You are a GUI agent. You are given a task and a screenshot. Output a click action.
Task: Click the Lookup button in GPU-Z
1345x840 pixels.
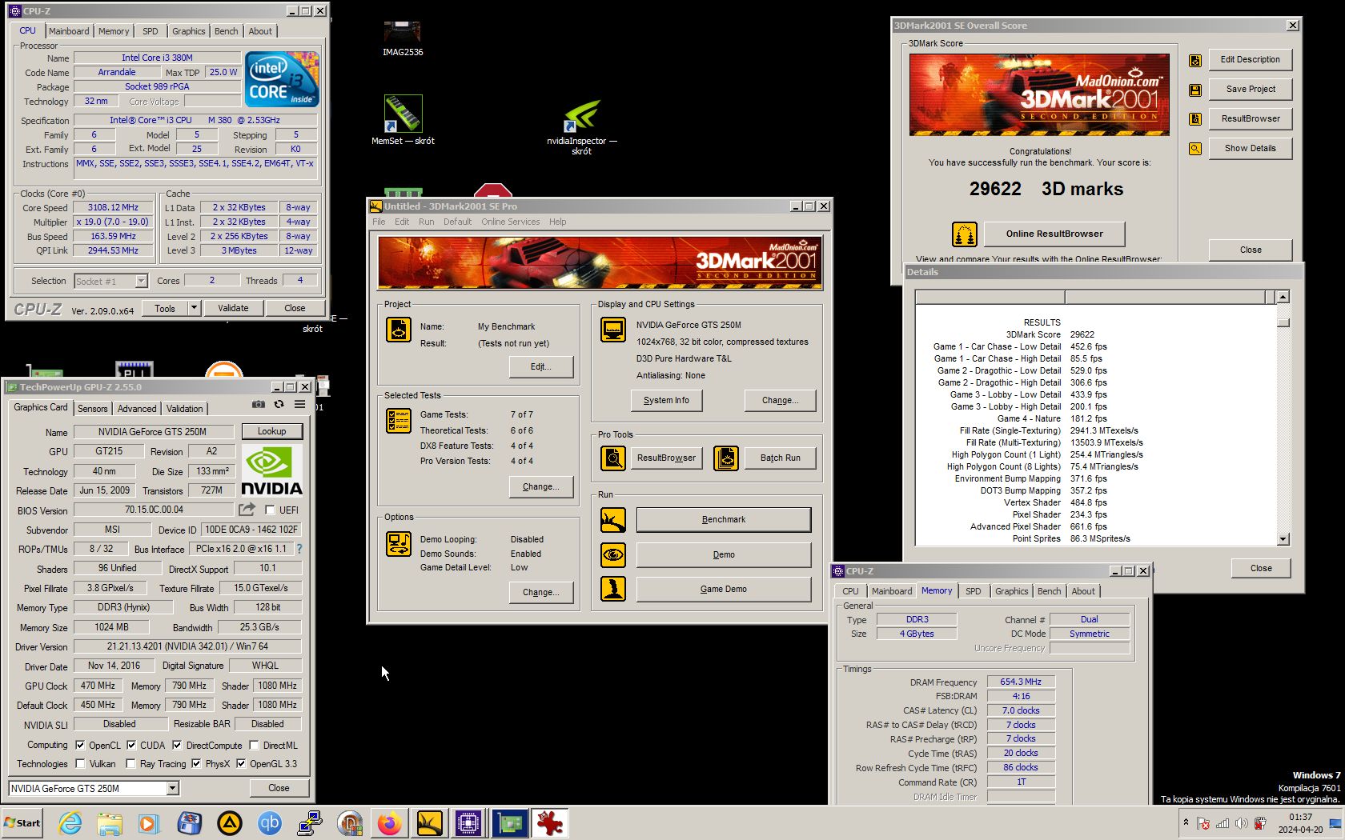point(272,431)
